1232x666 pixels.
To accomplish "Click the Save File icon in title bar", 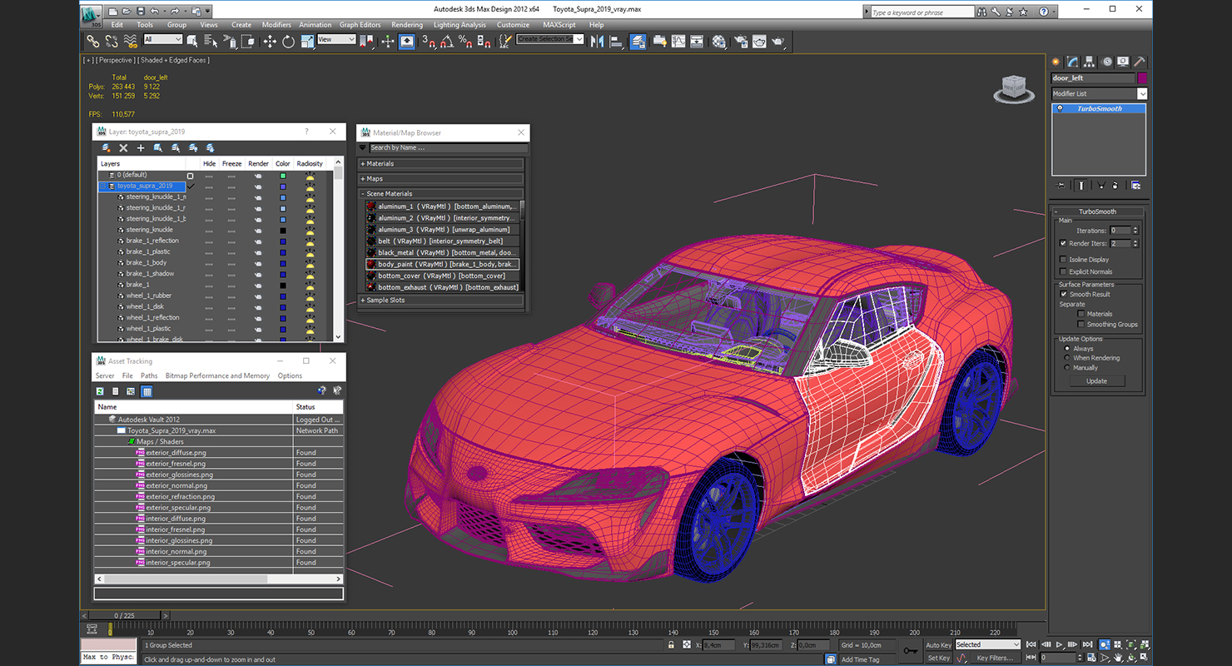I will tap(141, 12).
